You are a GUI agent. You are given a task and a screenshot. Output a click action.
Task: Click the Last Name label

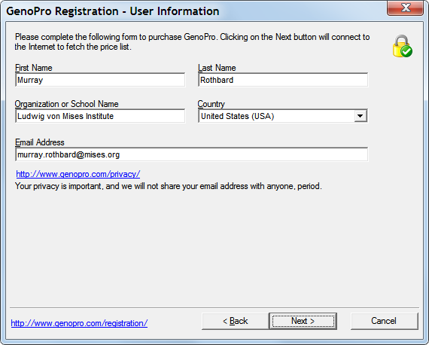[217, 68]
